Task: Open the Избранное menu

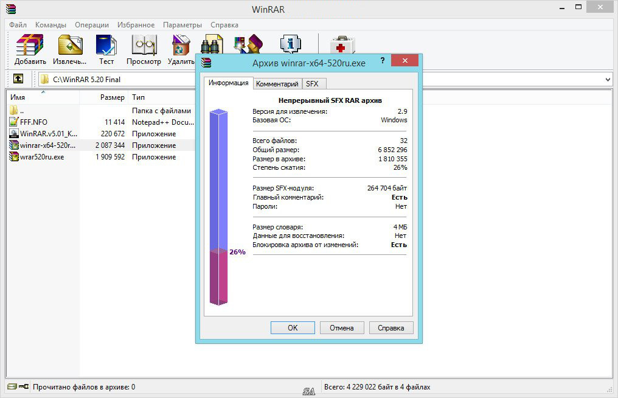Action: [136, 25]
